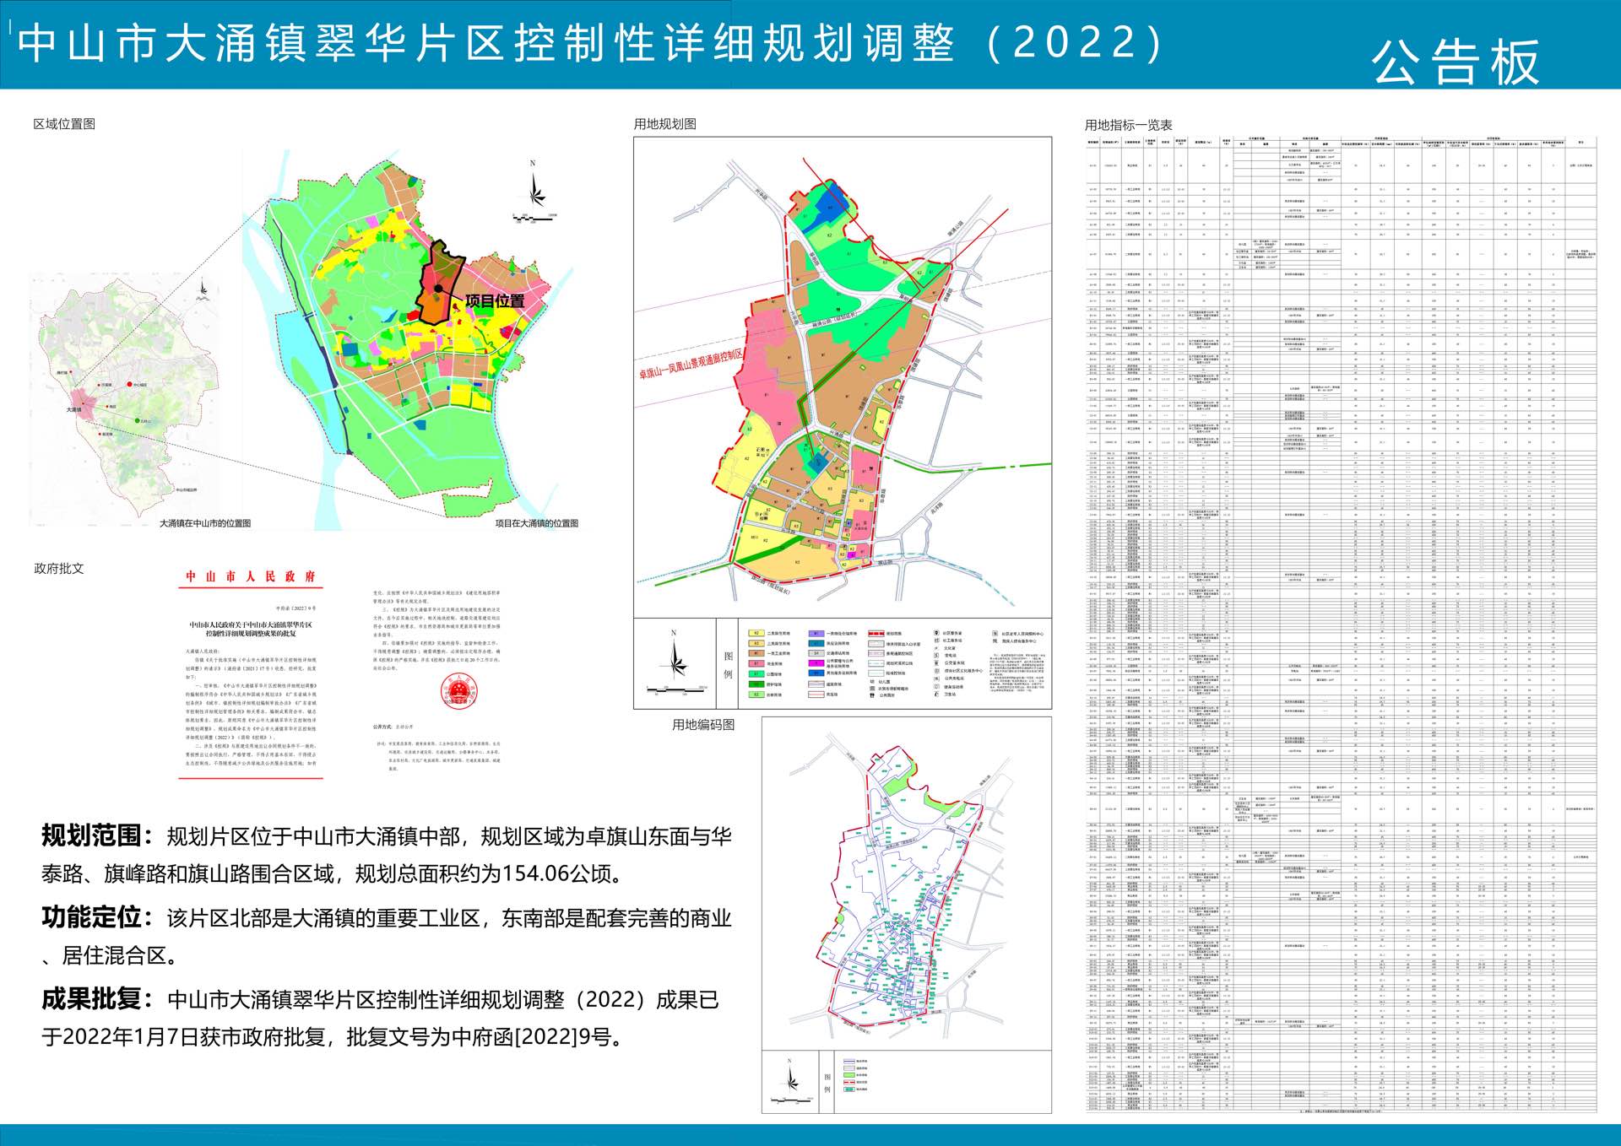The height and width of the screenshot is (1146, 1621).
Task: Click the small compass beside the Zhongshan city map
Action: point(203,291)
